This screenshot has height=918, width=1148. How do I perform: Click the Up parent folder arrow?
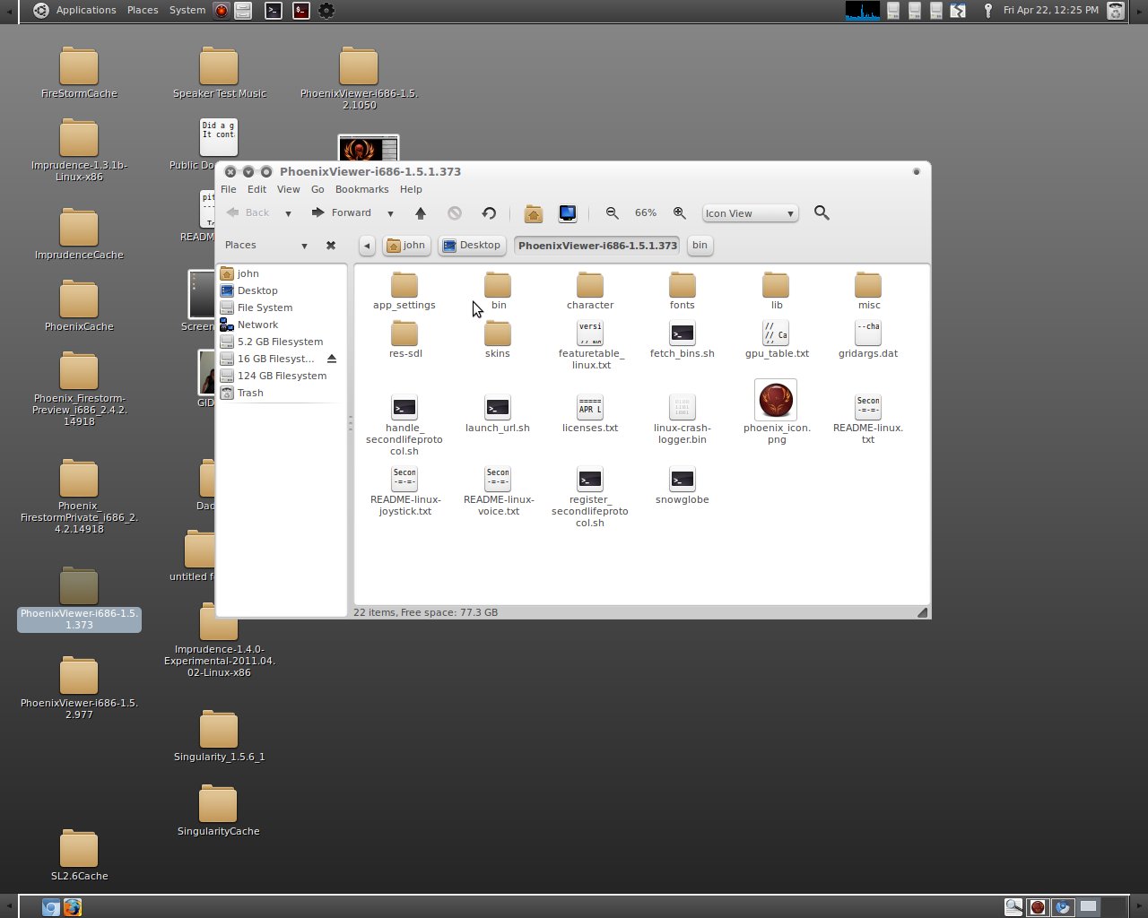[x=421, y=213]
